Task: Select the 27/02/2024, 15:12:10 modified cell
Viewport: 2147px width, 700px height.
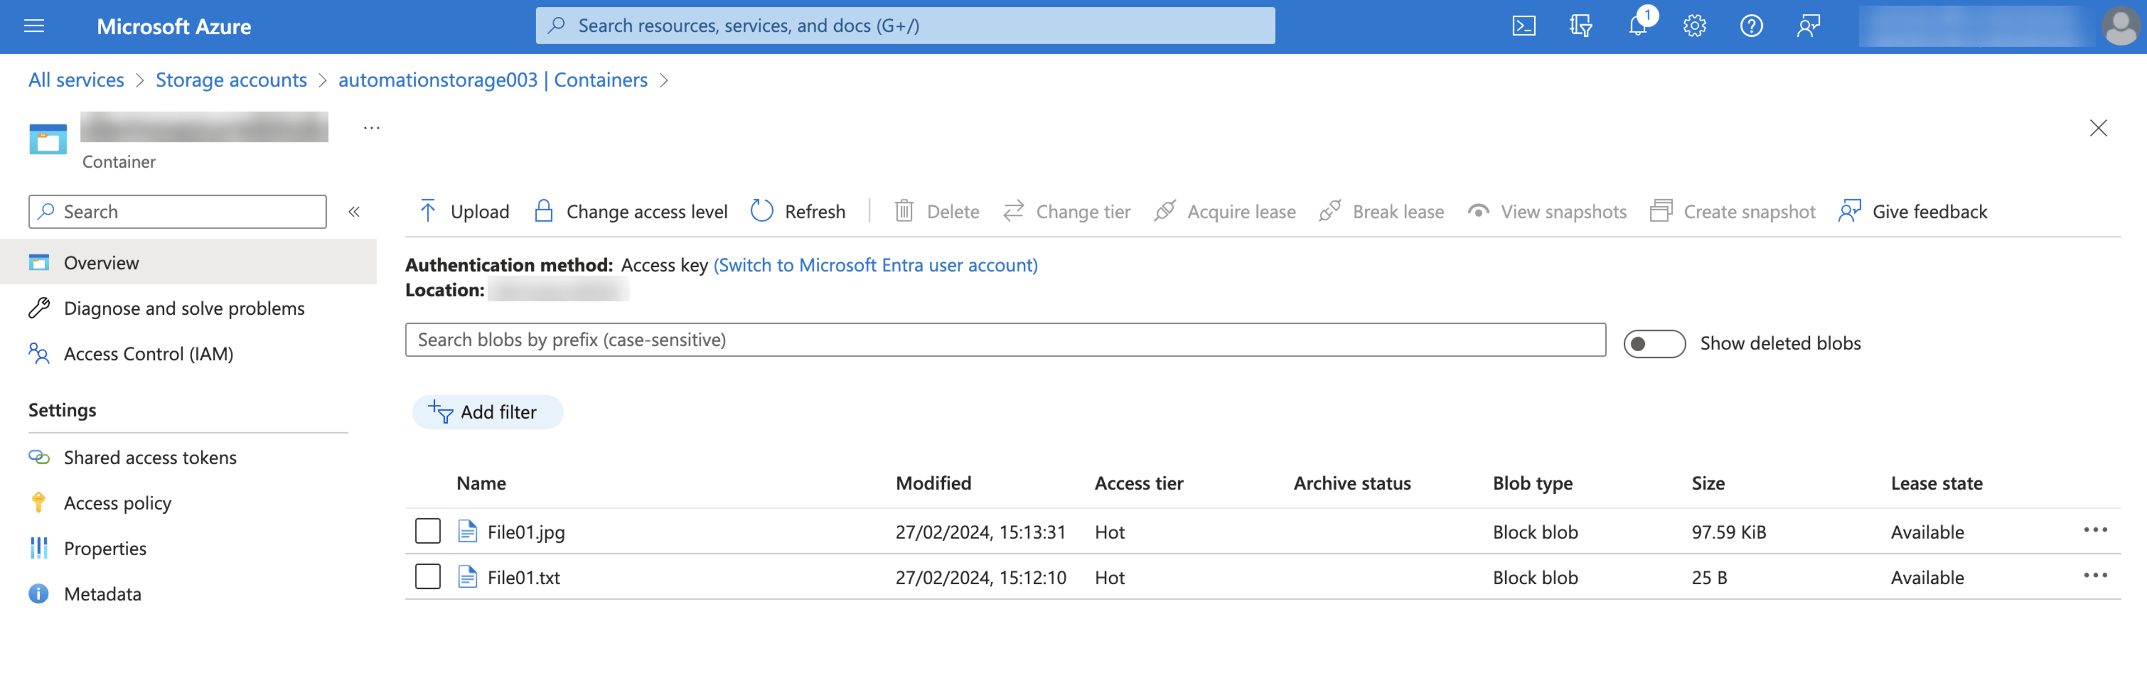Action: click(980, 578)
